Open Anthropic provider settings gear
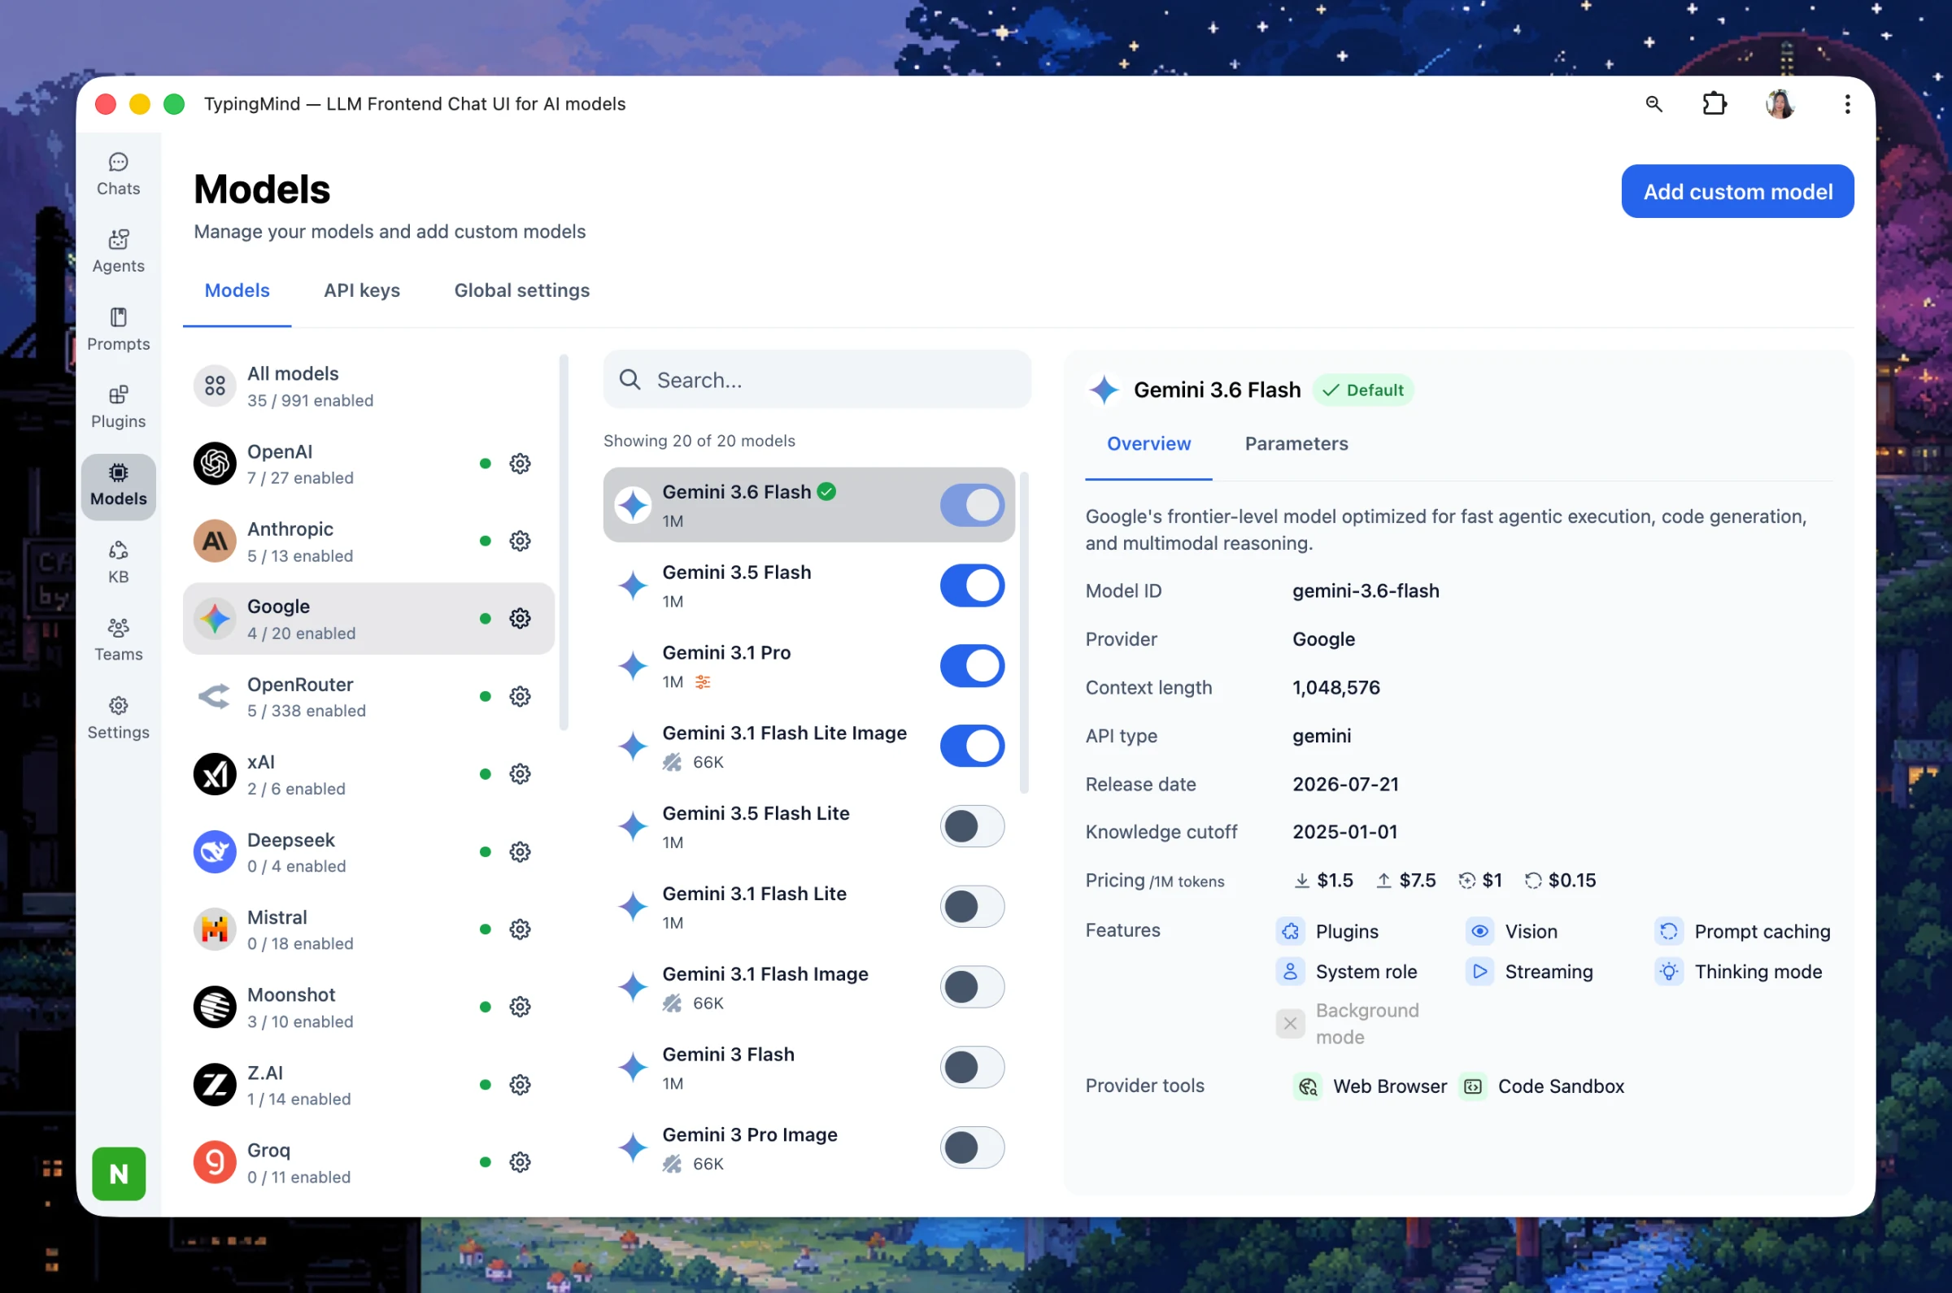 tap(520, 541)
